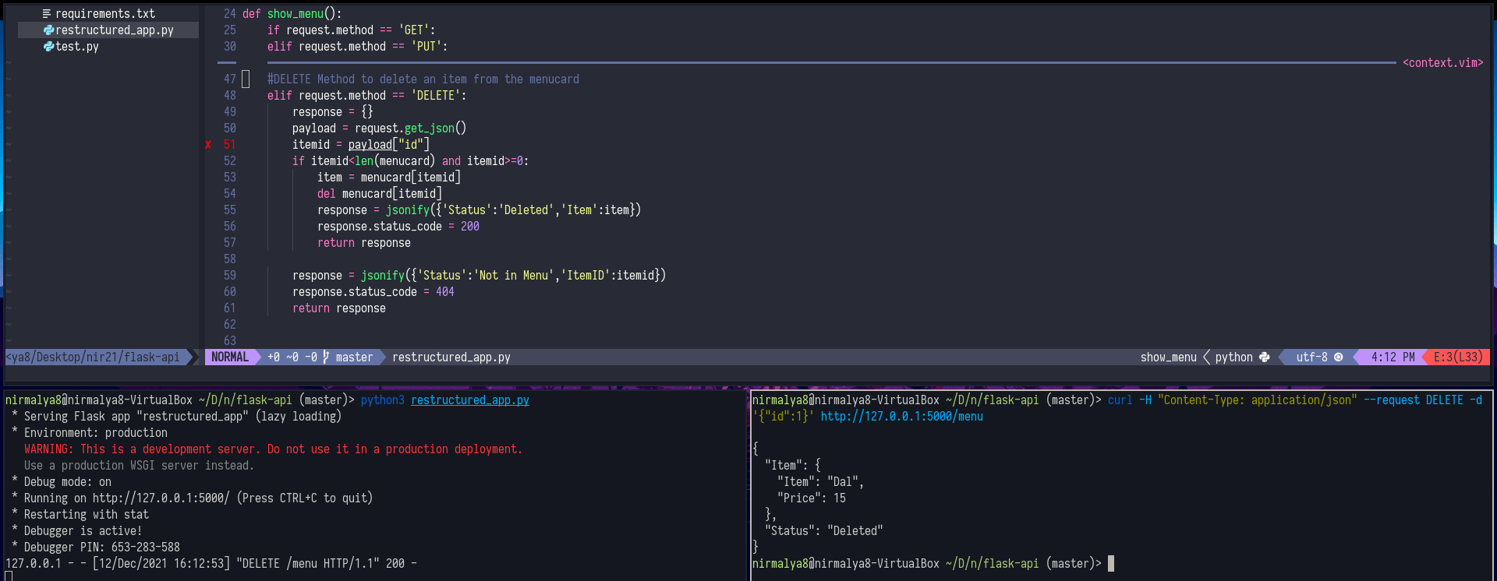1497x581 pixels.
Task: Click http://127.0.0.1:5000/ in the Running on line
Action: 161,498
